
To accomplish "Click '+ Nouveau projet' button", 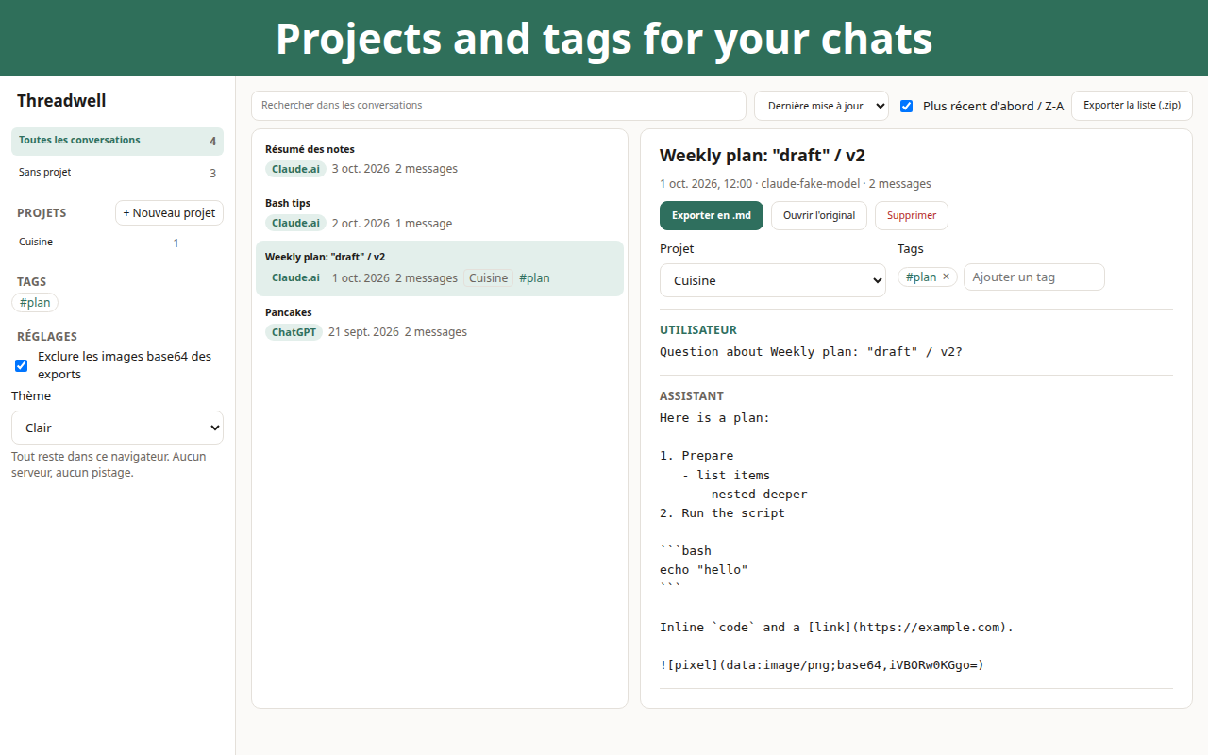I will pyautogui.click(x=169, y=213).
